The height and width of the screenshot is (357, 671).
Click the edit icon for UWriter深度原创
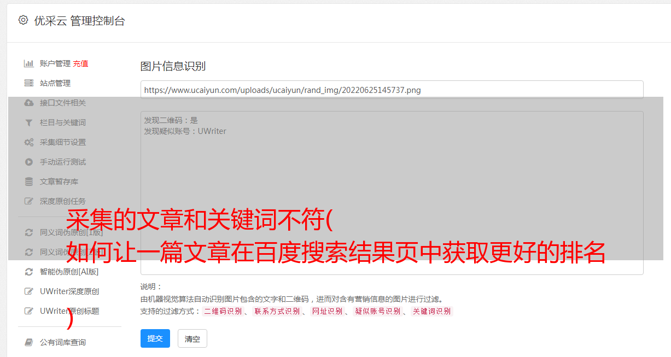point(29,291)
